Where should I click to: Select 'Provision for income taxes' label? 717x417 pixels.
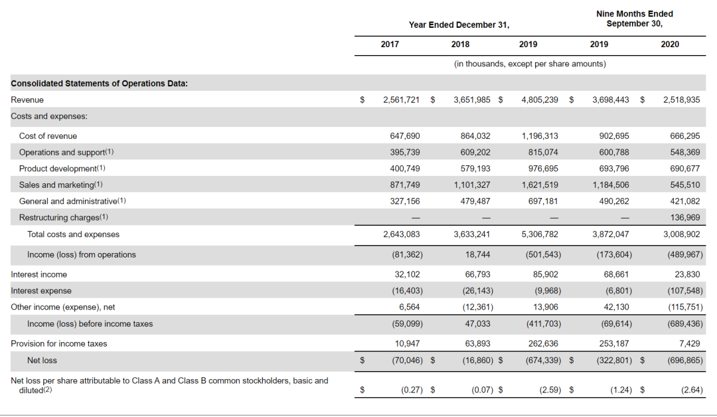tap(59, 343)
